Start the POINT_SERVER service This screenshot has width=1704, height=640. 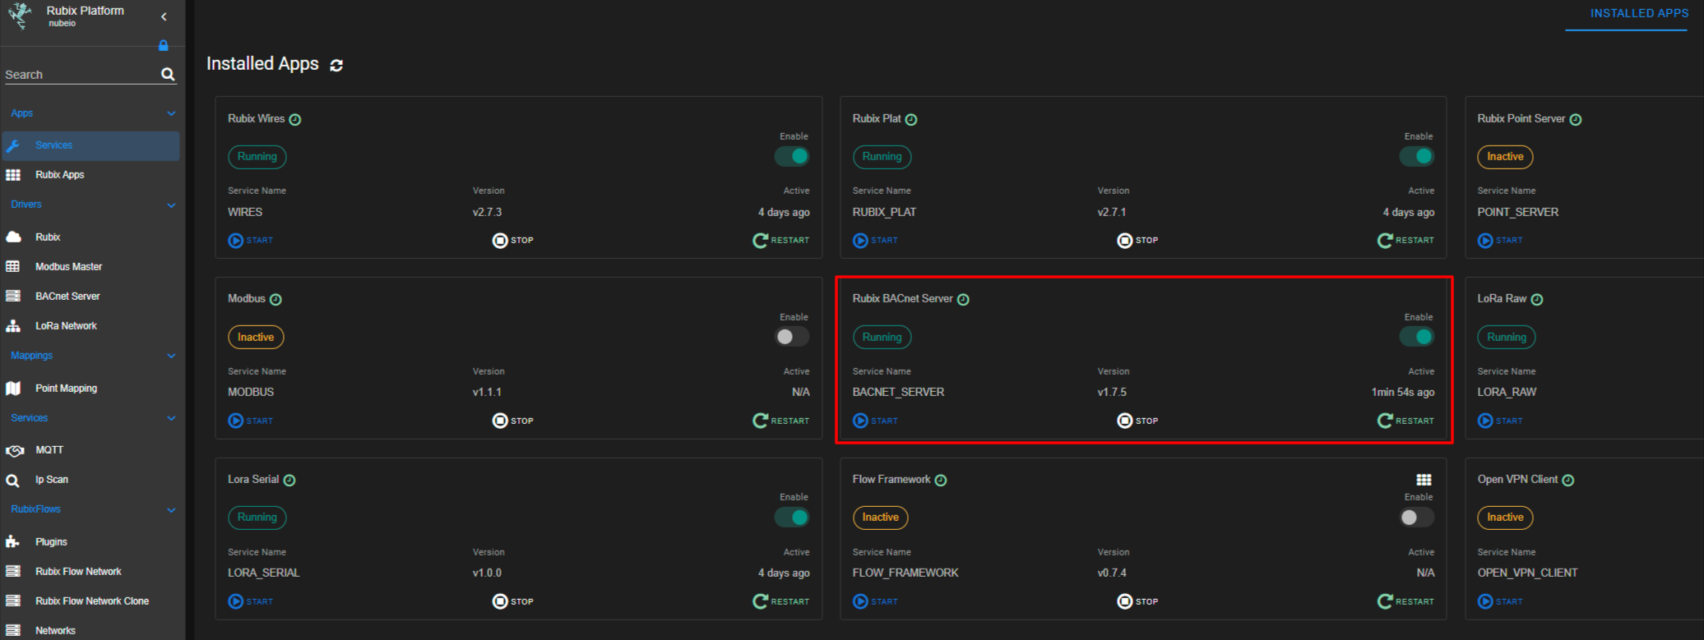[x=1501, y=240]
